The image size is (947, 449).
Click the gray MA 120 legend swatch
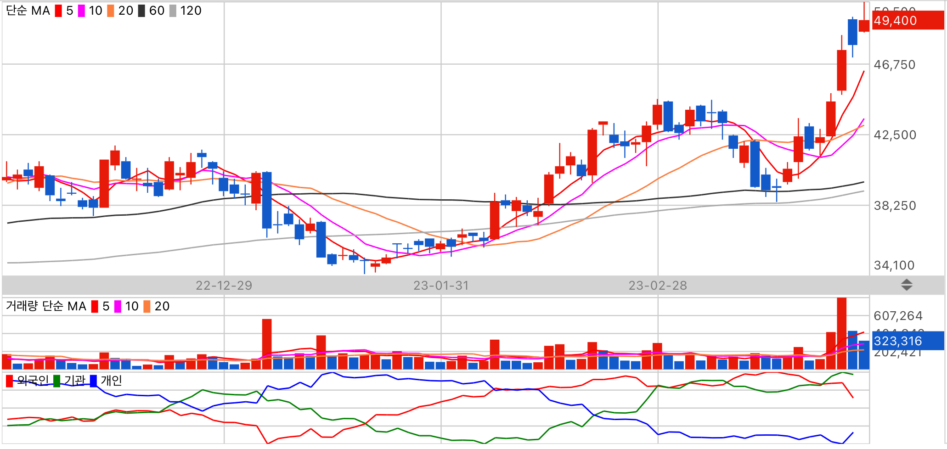[173, 11]
